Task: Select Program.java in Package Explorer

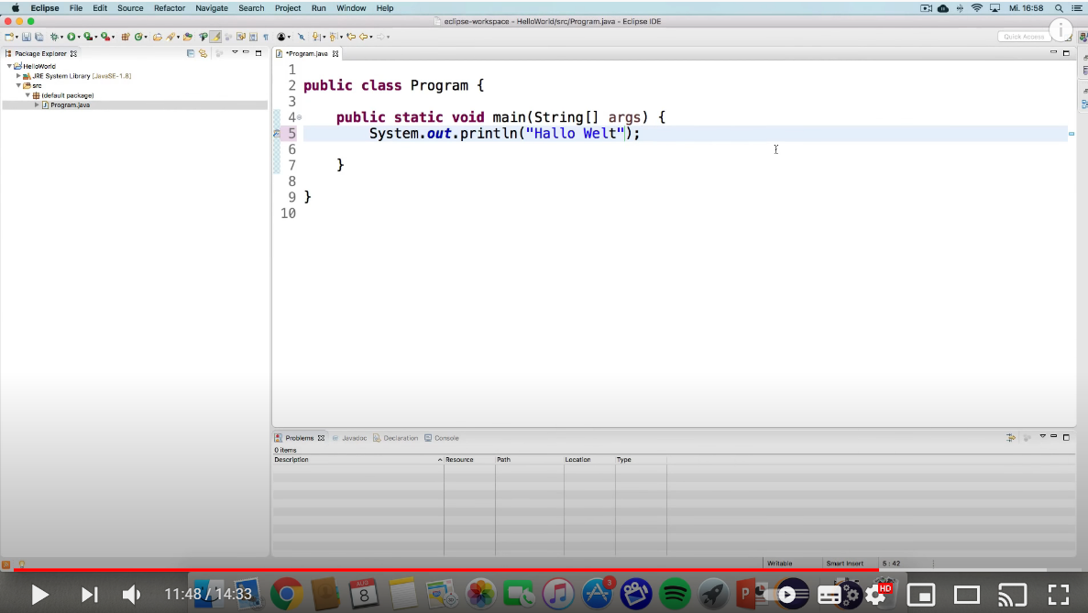Action: 70,105
